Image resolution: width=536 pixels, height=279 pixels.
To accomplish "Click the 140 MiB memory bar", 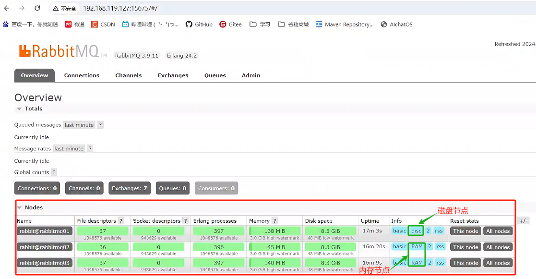I will click(x=274, y=263).
